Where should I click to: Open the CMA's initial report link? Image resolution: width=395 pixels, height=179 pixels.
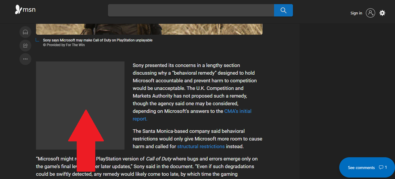[x=238, y=111]
